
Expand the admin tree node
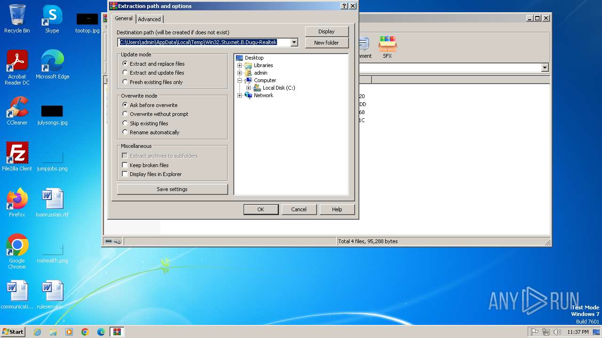tap(239, 73)
